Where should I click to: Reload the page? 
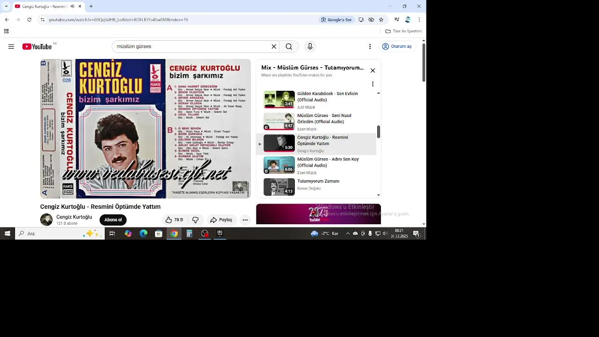[29, 20]
